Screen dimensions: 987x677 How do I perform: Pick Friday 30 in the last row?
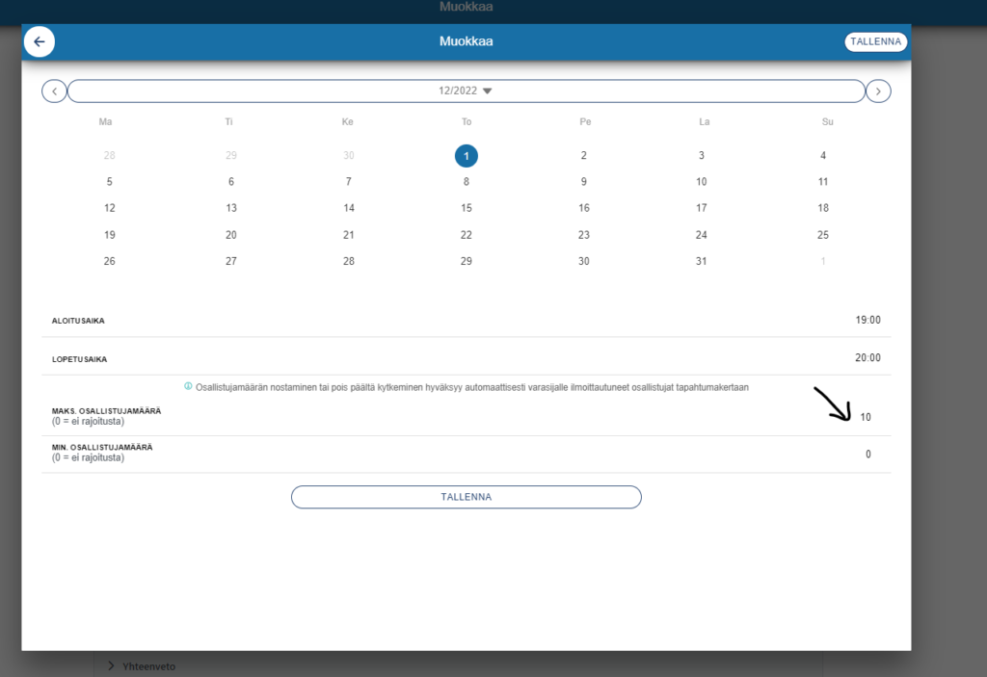pyautogui.click(x=583, y=261)
